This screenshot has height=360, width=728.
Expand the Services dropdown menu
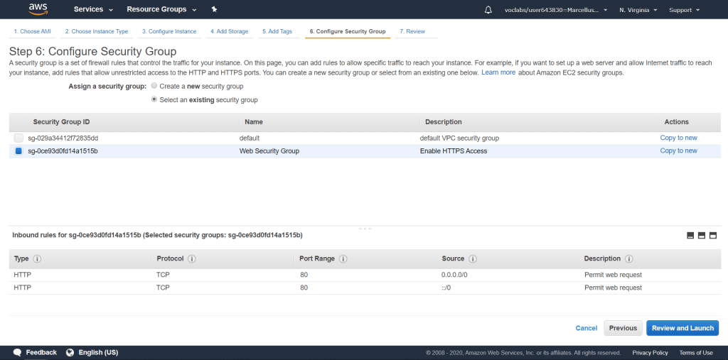pyautogui.click(x=93, y=10)
